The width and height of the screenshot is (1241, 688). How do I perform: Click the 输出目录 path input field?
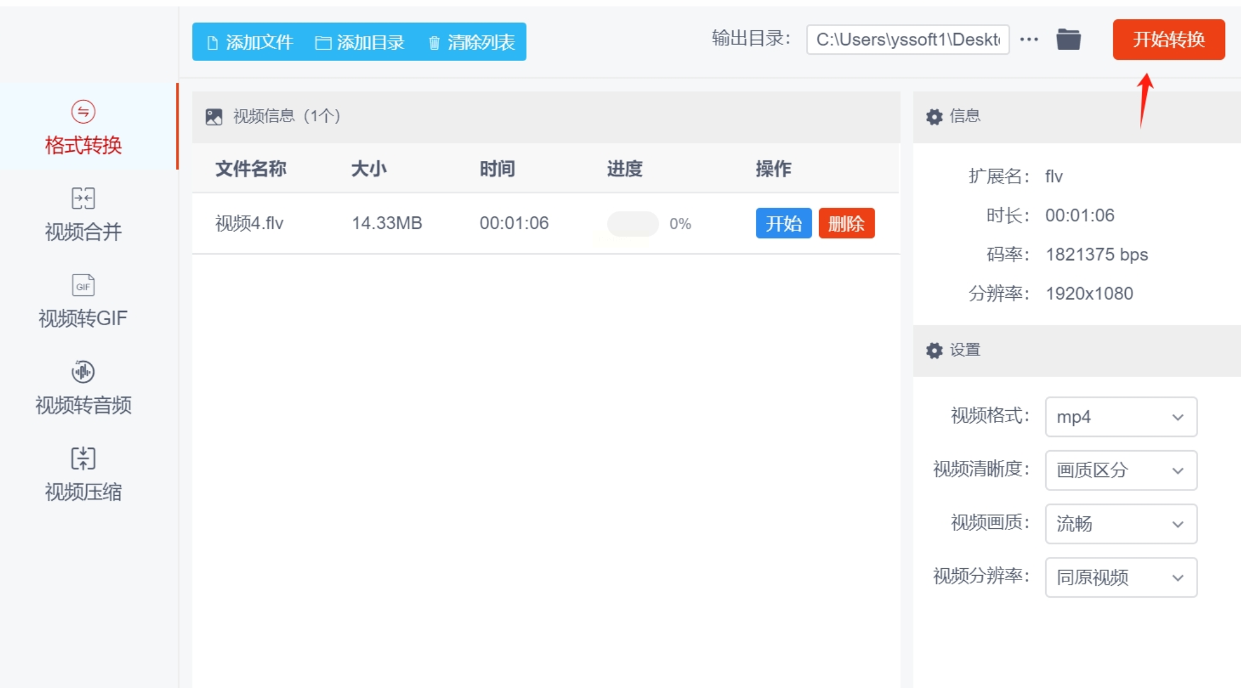[x=907, y=39]
